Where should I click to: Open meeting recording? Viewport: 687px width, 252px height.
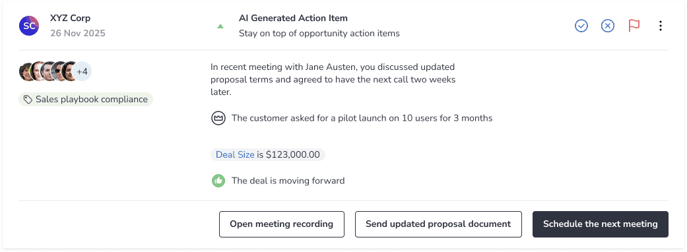coord(282,224)
